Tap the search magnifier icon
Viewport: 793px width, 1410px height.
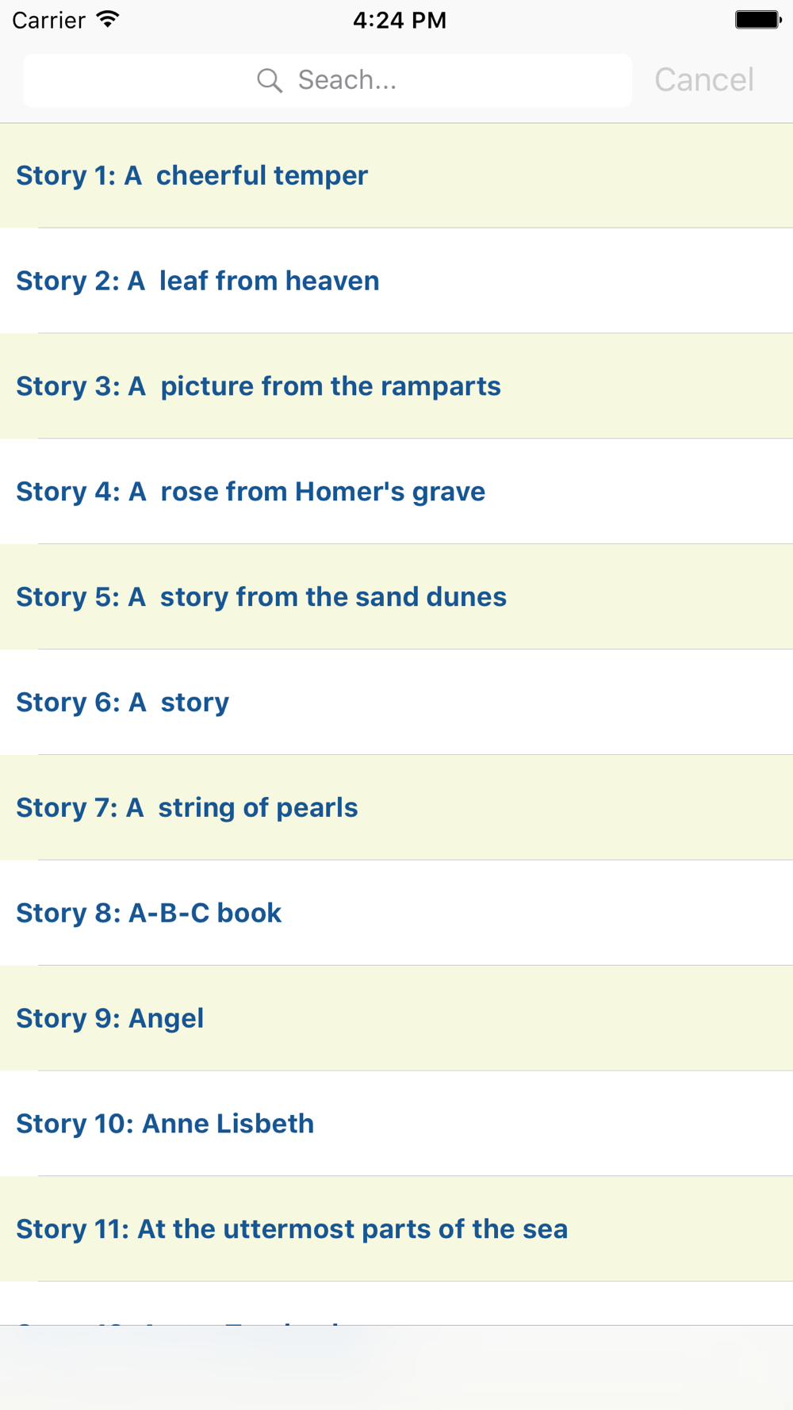pos(270,80)
